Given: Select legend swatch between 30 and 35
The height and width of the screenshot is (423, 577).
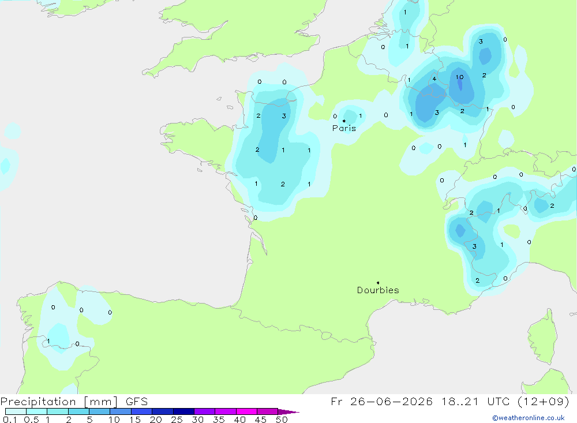Looking at the screenshot, I should [x=205, y=411].
